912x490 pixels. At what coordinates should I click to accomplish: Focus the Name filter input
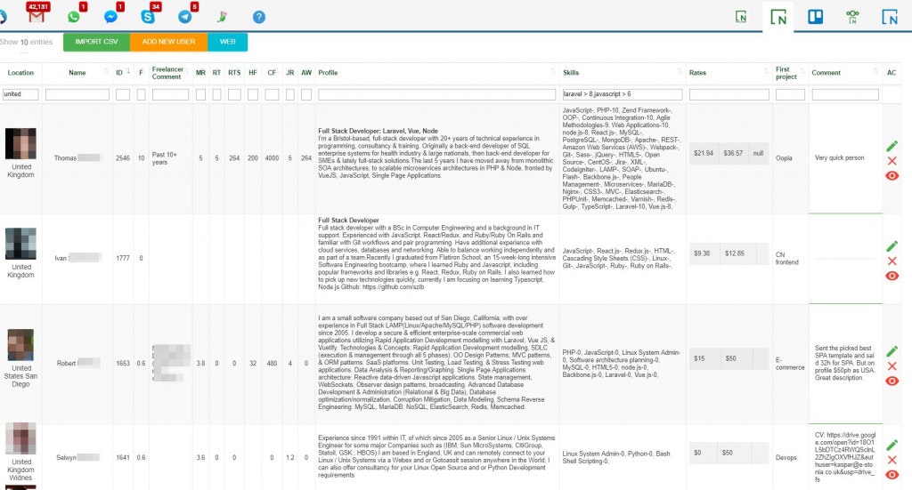(x=77, y=94)
